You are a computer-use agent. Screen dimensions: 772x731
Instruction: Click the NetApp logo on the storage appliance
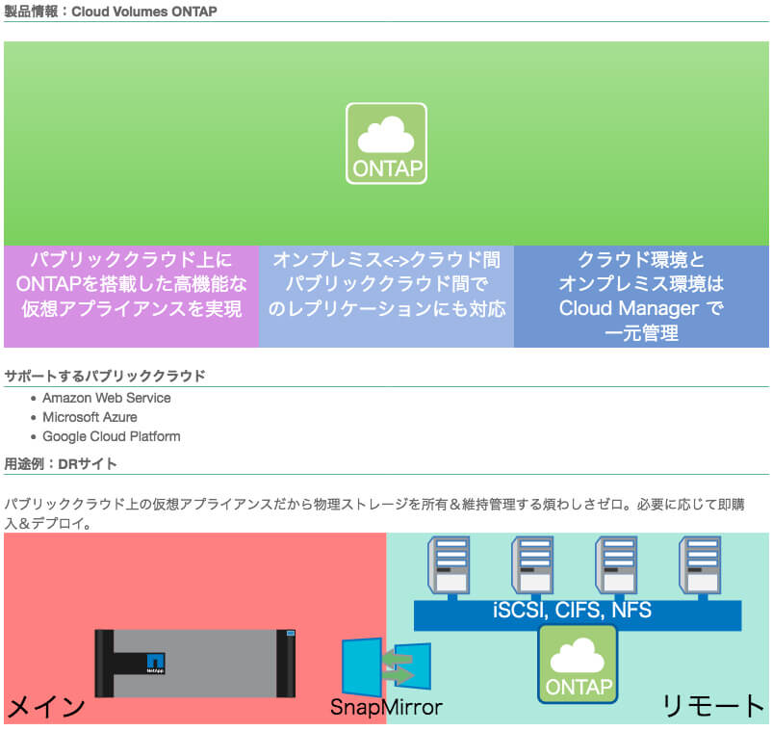click(x=156, y=664)
